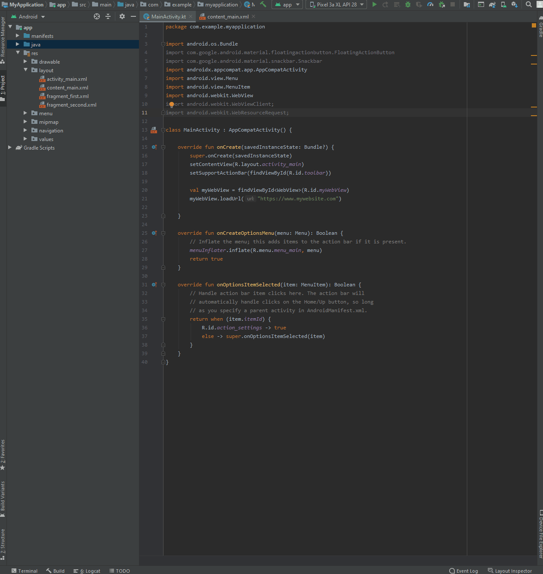The image size is (543, 574).
Task: Toggle the 1: Project side tab
Action: [3, 88]
